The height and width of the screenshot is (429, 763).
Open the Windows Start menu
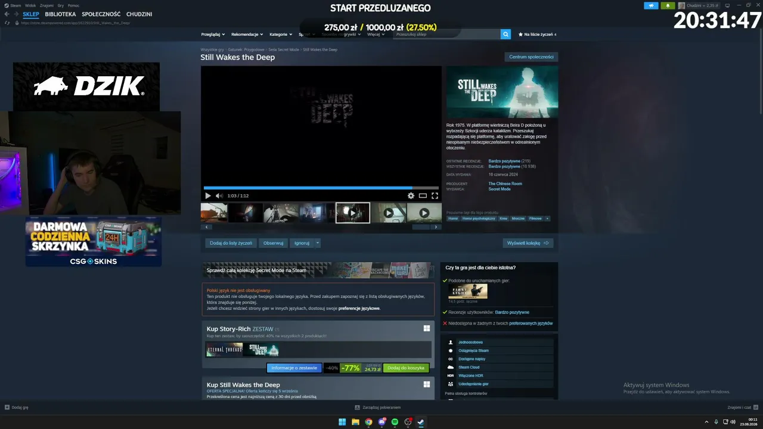pos(342,422)
